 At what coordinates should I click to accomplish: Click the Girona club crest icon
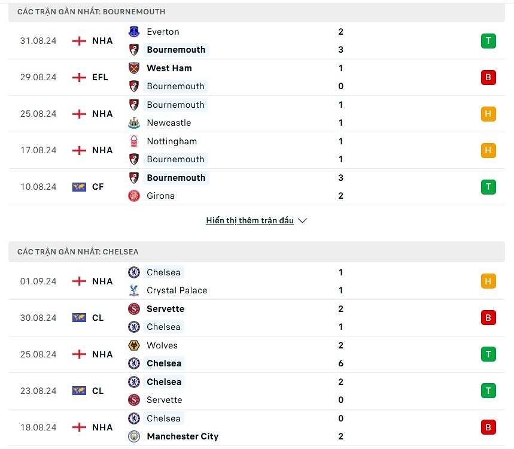pyautogui.click(x=134, y=196)
